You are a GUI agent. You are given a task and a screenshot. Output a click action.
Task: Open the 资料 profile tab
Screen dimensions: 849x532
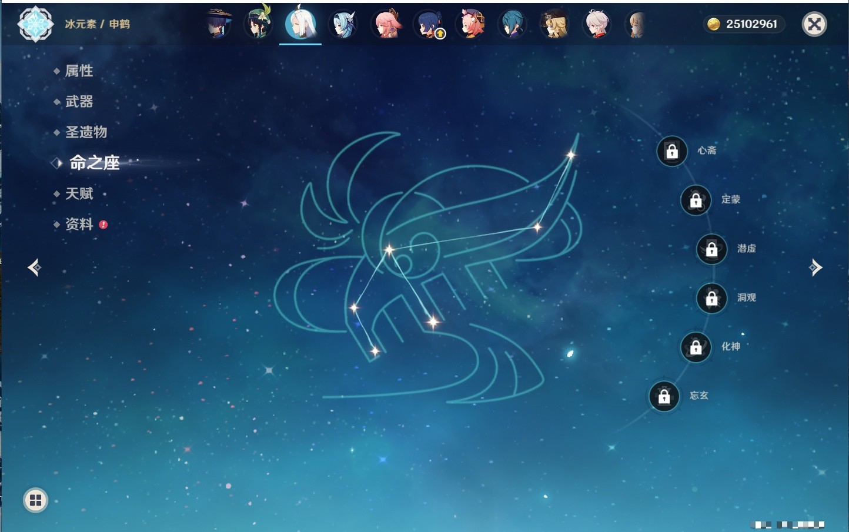click(x=79, y=224)
